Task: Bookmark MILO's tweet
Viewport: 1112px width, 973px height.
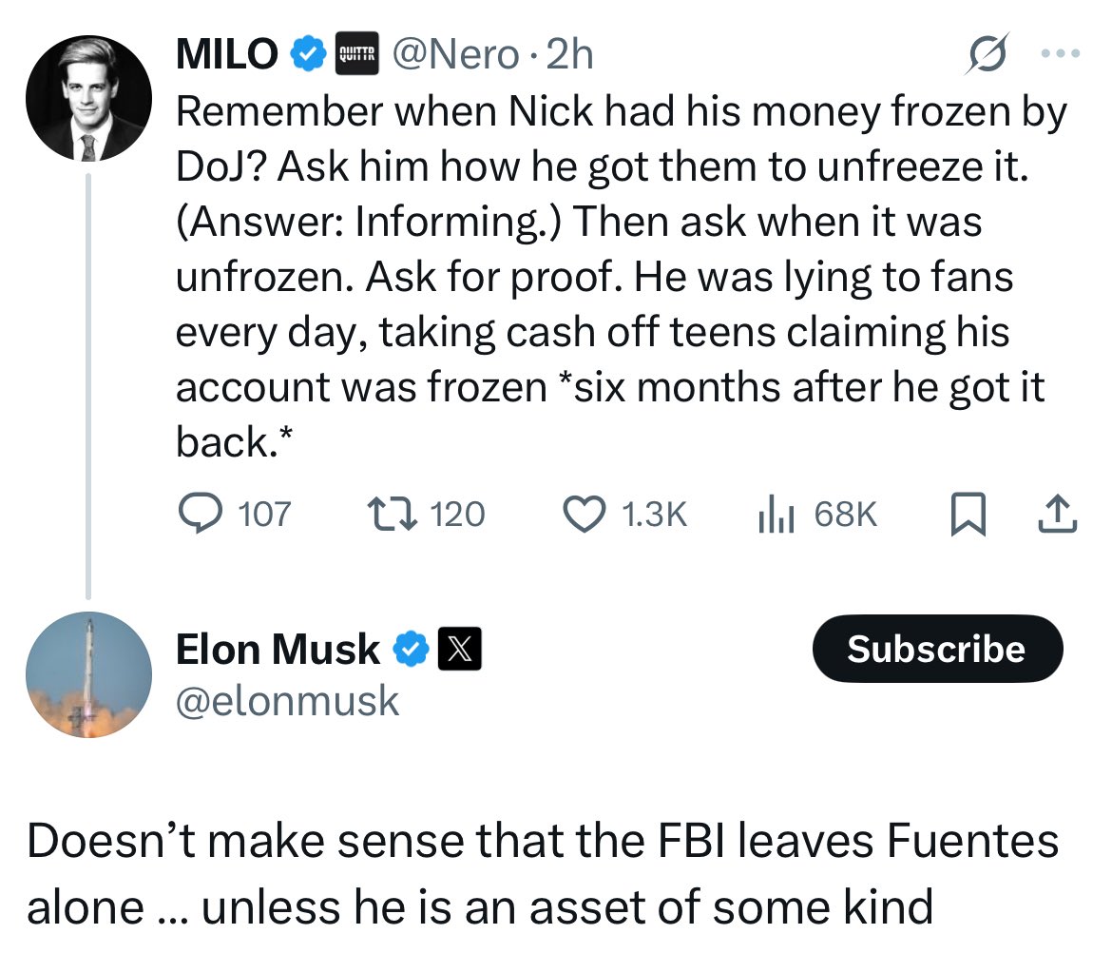Action: (968, 513)
